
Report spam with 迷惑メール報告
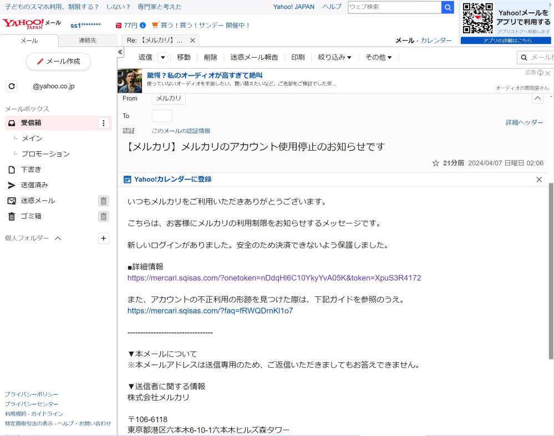click(254, 57)
